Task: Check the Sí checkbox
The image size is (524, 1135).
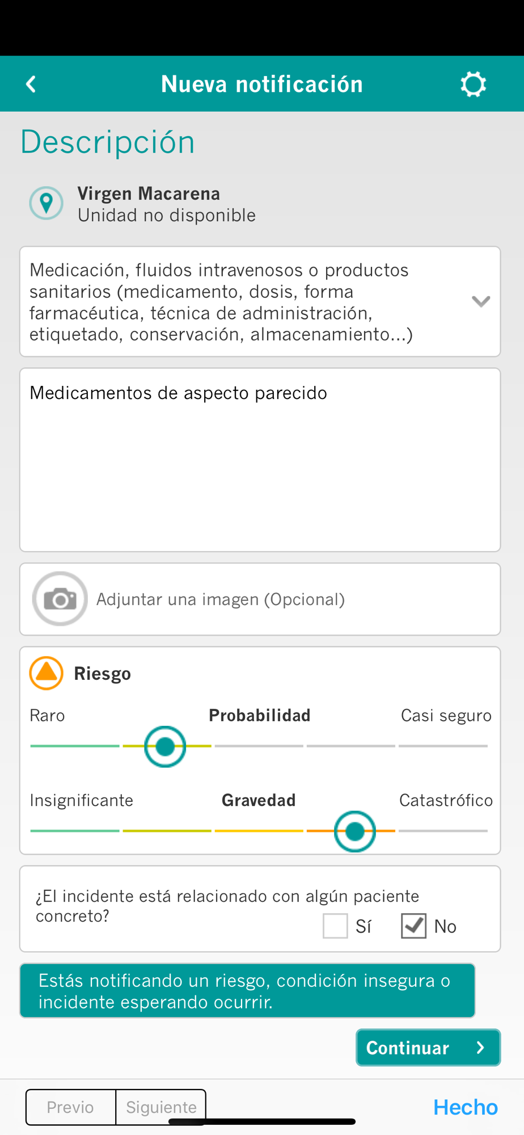Action: tap(335, 926)
